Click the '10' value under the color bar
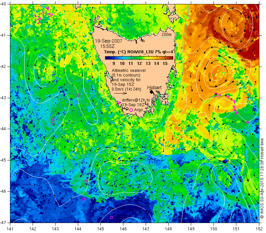The height and width of the screenshot is (233, 266). 122,64
